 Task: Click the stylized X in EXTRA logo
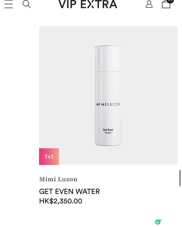(x=91, y=4)
